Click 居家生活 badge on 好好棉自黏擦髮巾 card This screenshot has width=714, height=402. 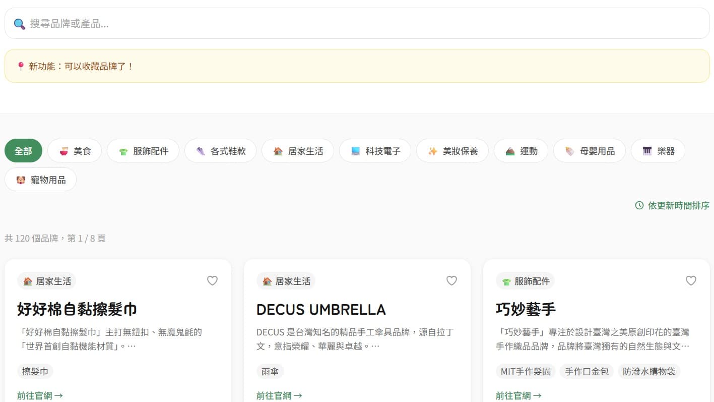coord(46,281)
